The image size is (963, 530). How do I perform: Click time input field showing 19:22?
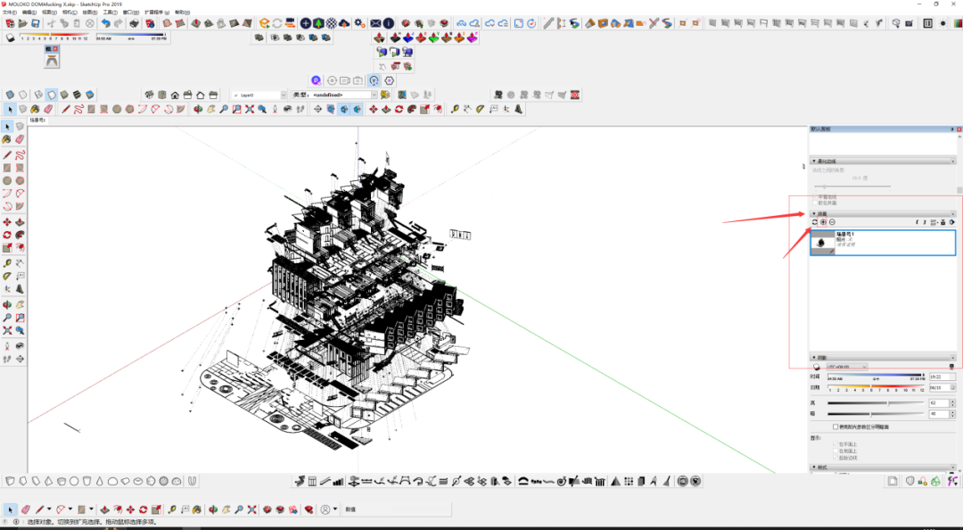point(941,377)
